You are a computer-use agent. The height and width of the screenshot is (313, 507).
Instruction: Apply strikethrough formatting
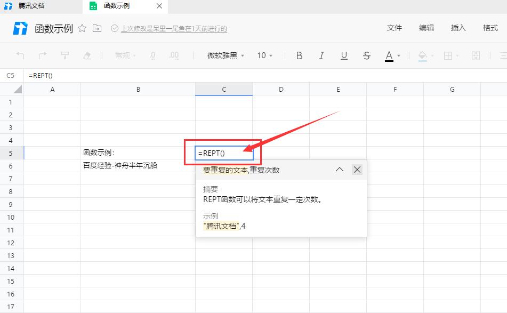(366, 55)
